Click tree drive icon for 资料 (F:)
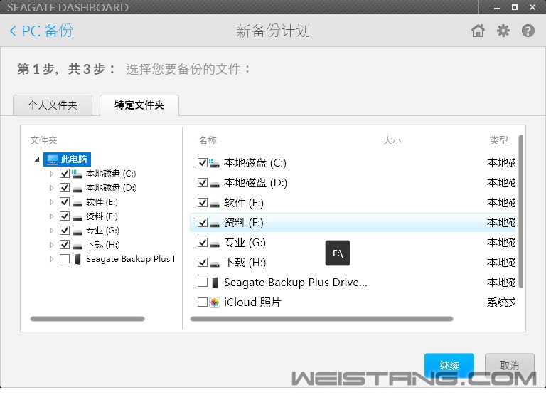 click(x=77, y=218)
